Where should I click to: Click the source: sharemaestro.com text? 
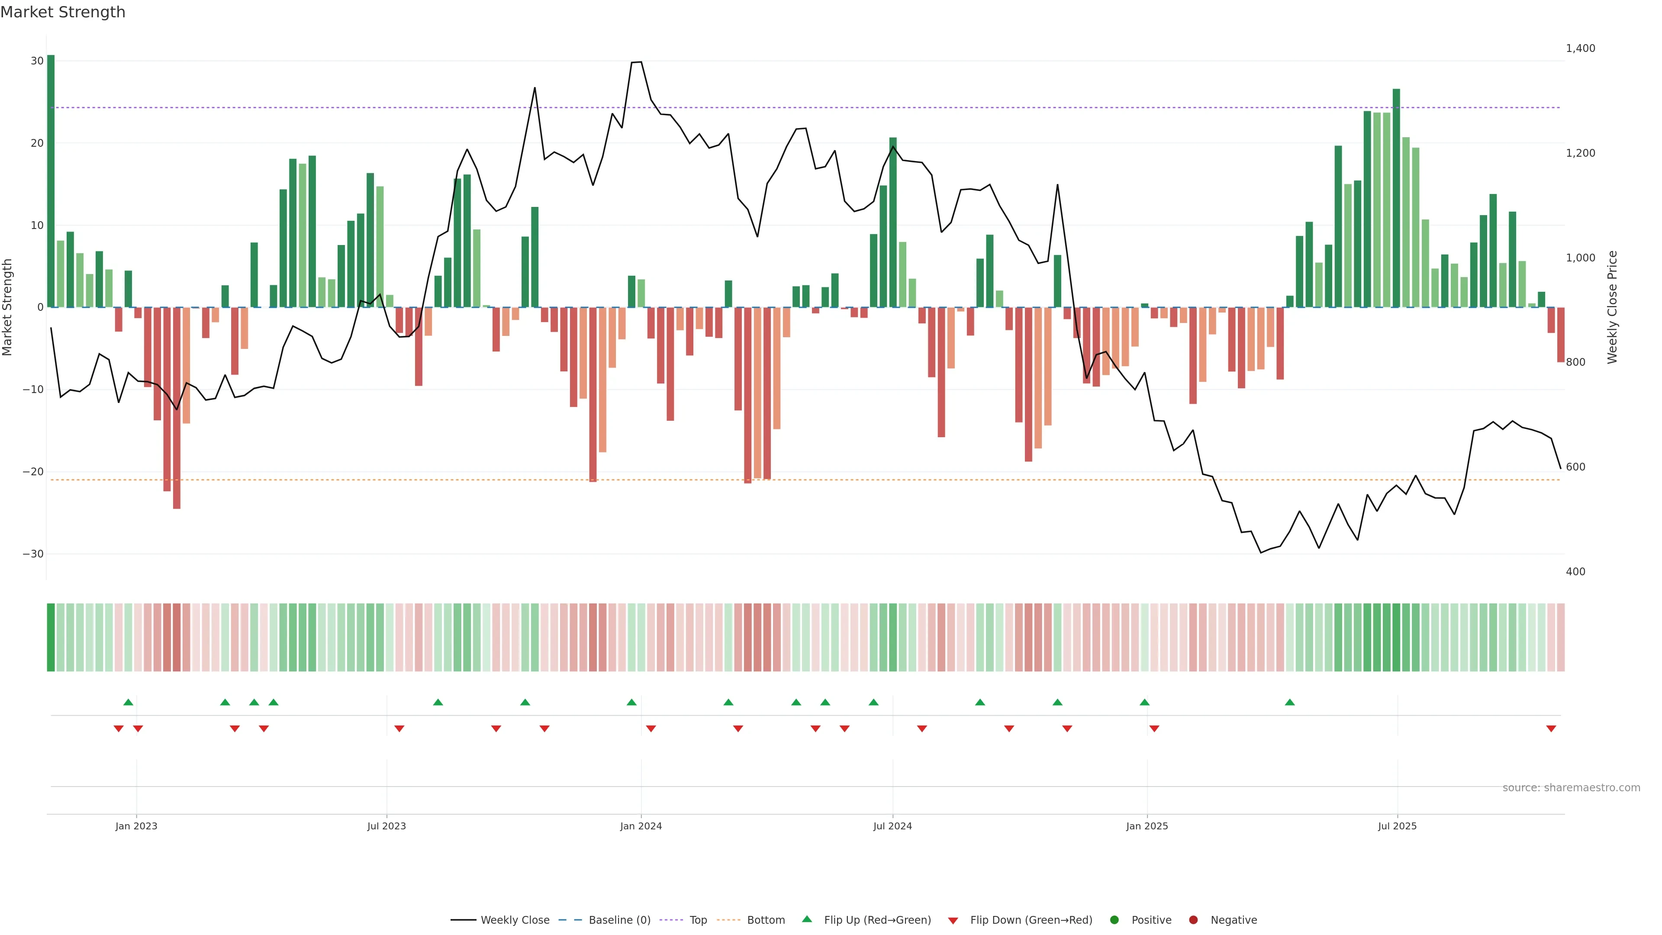1571,788
